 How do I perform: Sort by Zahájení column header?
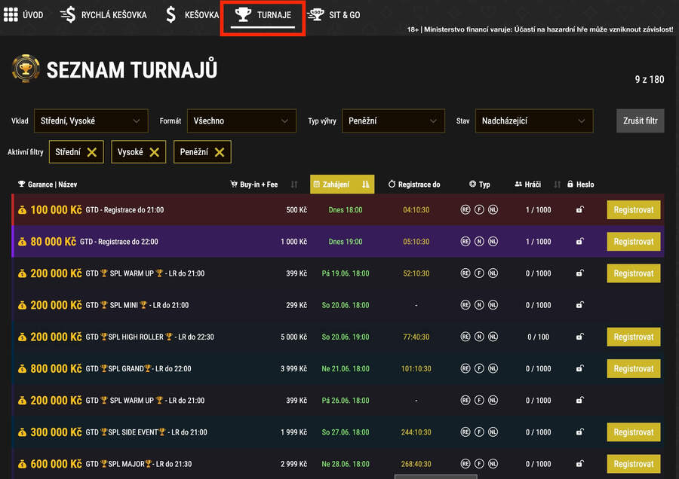(342, 185)
